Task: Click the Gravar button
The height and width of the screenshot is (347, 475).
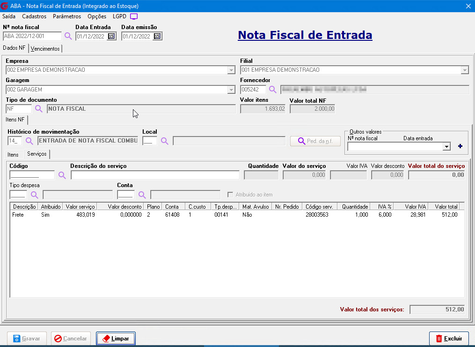Action: [x=27, y=339]
